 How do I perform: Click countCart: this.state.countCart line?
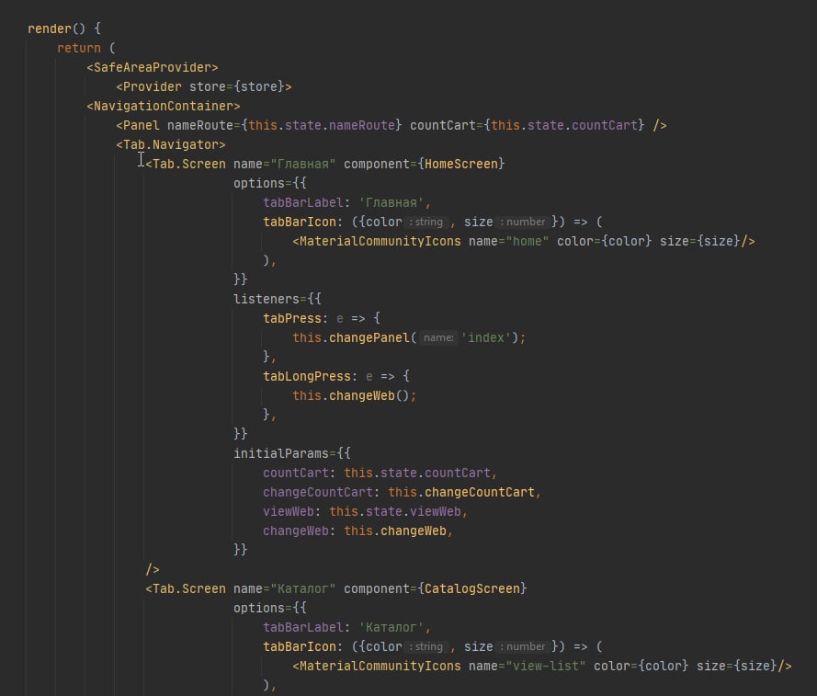coord(380,473)
